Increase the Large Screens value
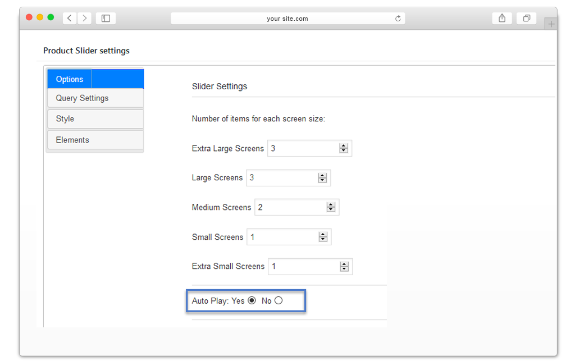 (x=322, y=176)
